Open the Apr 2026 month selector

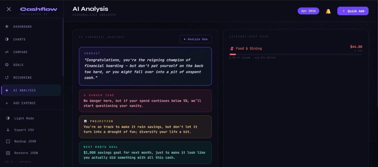tap(308, 11)
